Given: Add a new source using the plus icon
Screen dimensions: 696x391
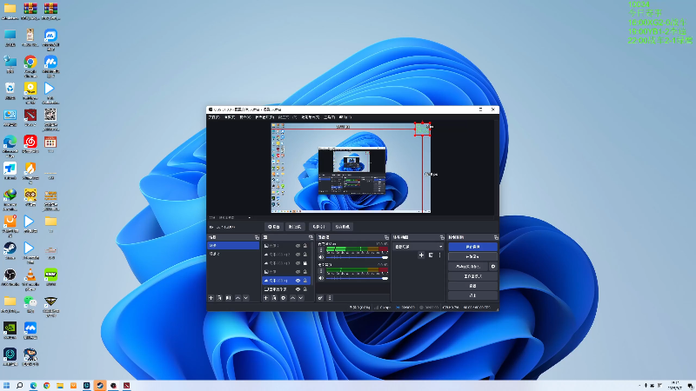Looking at the screenshot, I should coord(266,298).
